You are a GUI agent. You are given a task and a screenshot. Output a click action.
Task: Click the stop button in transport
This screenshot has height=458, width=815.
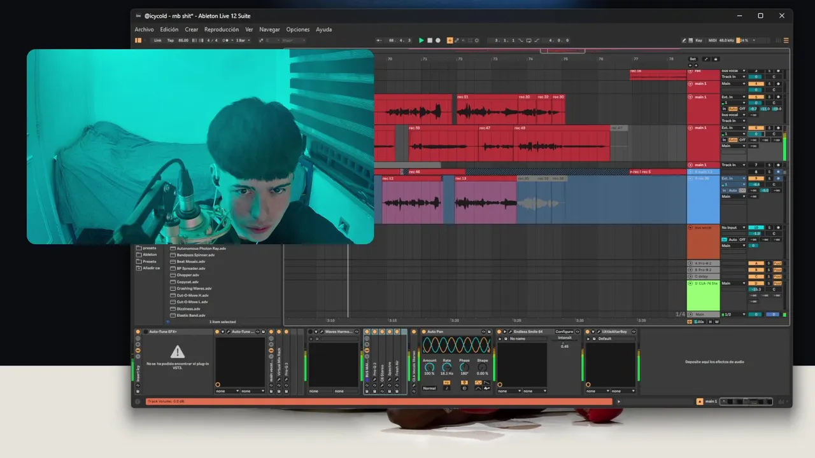pyautogui.click(x=430, y=40)
